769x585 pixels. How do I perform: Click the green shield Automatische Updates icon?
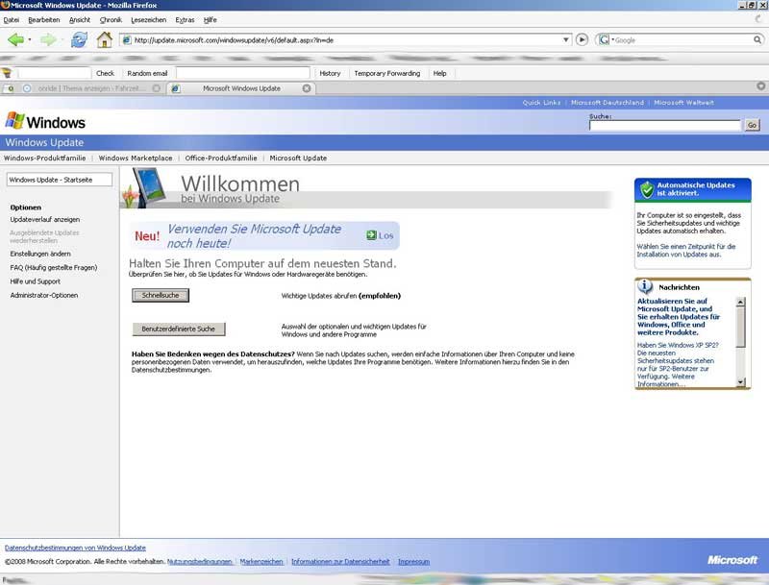click(x=647, y=189)
